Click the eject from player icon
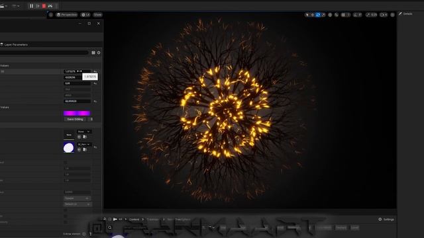Screen dimensions: 424x238 (50, 6)
